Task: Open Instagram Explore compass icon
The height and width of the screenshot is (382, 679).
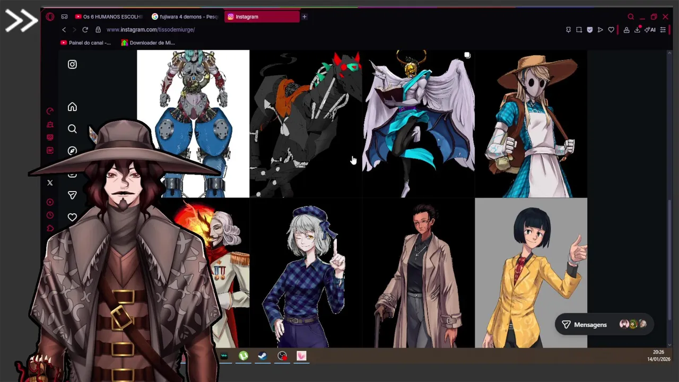Action: click(72, 151)
